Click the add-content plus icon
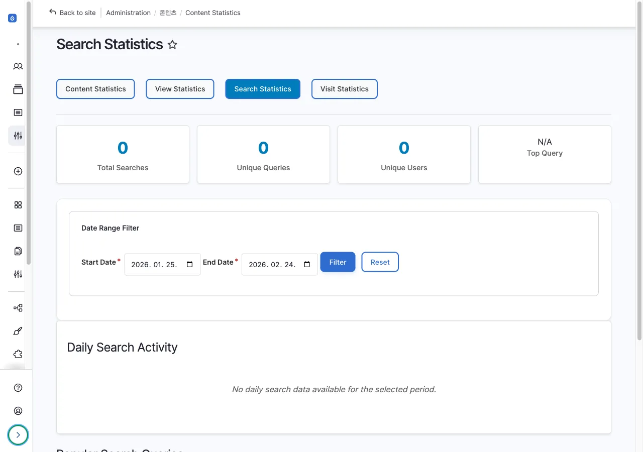The height and width of the screenshot is (452, 643). [18, 171]
